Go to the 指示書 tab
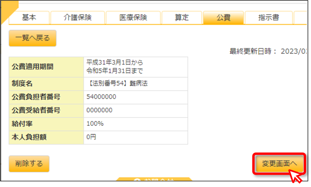 (x=269, y=18)
